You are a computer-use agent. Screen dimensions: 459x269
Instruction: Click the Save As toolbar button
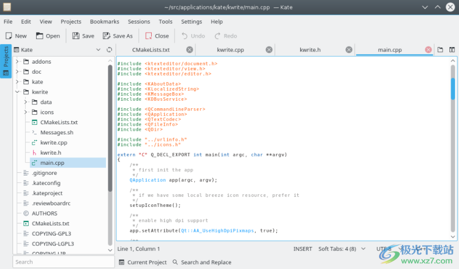(x=118, y=36)
